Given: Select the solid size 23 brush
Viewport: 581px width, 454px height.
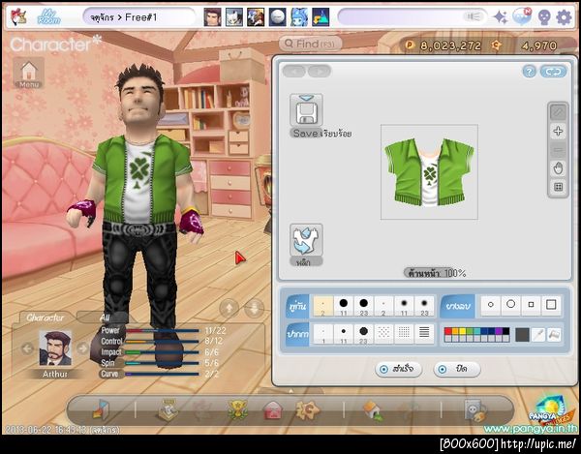Looking at the screenshot, I should click(363, 306).
